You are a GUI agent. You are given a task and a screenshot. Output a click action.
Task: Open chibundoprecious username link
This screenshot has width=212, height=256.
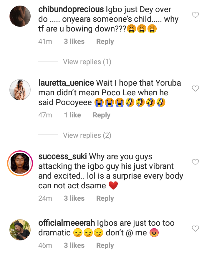coord(71,9)
